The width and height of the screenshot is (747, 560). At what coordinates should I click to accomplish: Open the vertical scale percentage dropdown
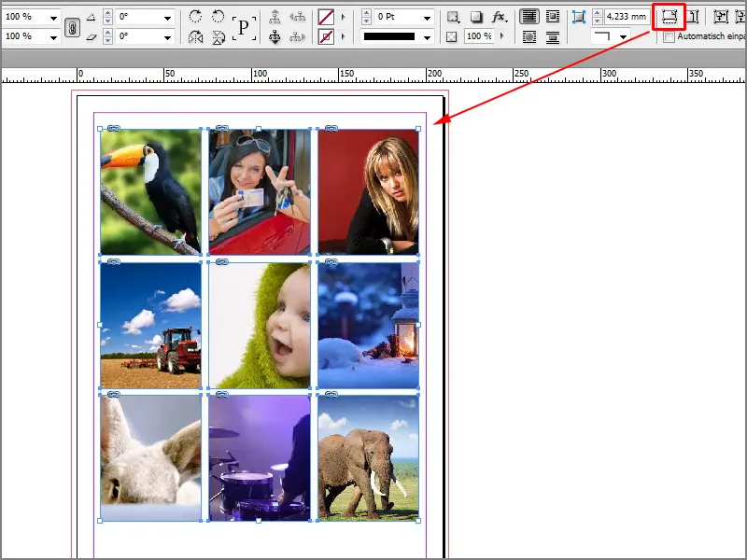(x=54, y=37)
